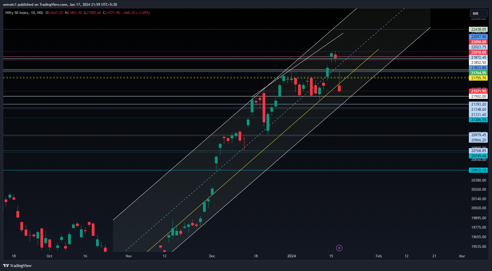Click the 21 date label on time axis
The height and width of the screenshot is (271, 492).
click(x=434, y=256)
